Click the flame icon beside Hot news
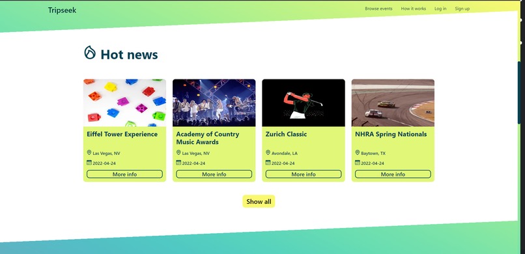Viewport: 525px width, 254px height. 90,53
